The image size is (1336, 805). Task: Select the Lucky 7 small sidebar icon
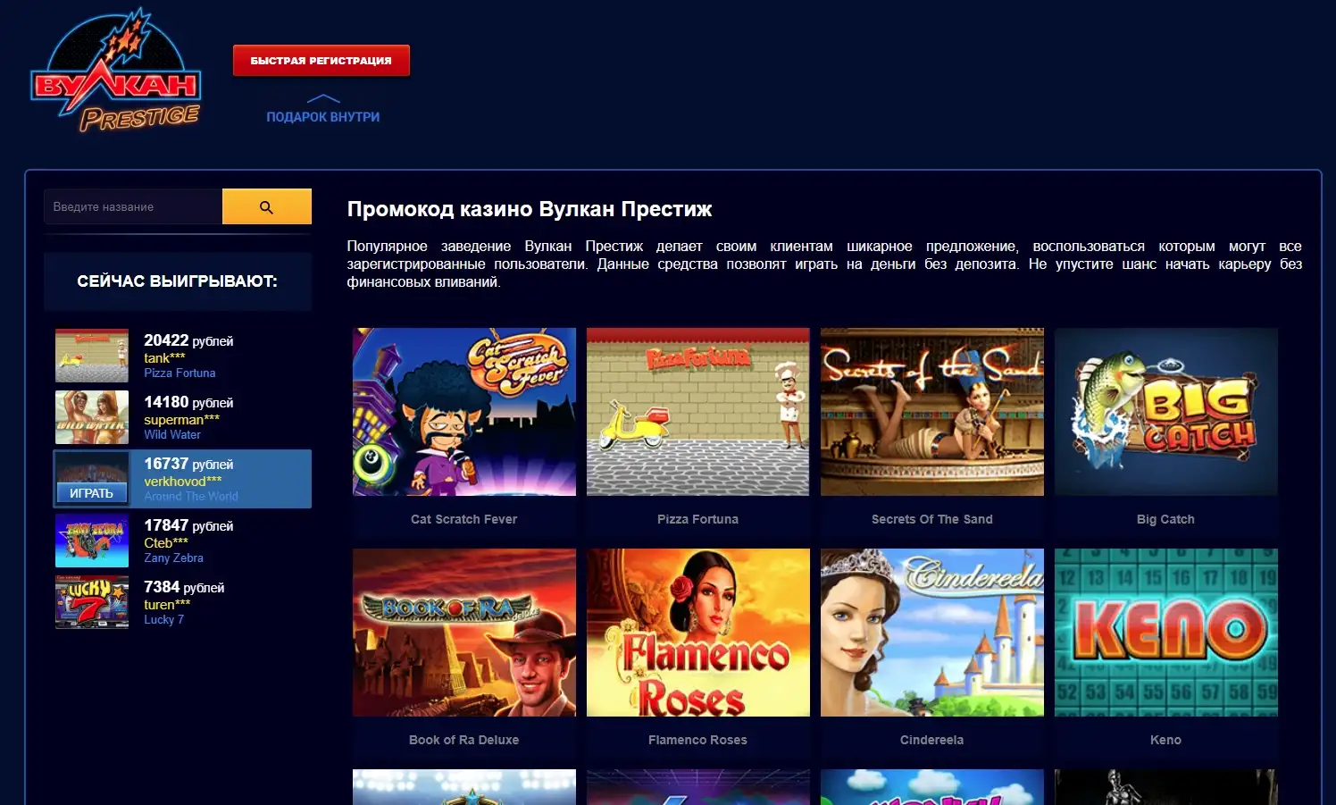pyautogui.click(x=92, y=602)
